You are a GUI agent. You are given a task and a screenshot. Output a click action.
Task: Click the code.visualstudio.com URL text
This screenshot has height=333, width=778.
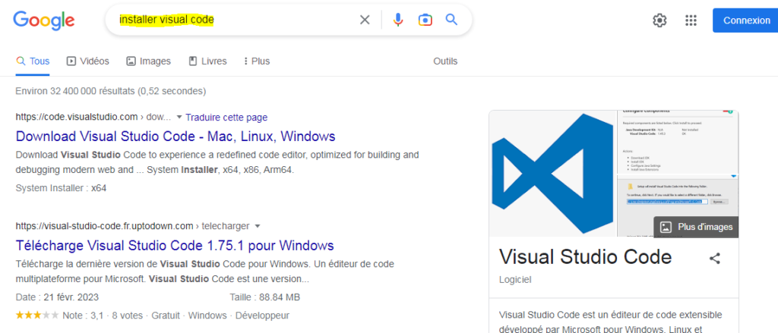tap(93, 118)
